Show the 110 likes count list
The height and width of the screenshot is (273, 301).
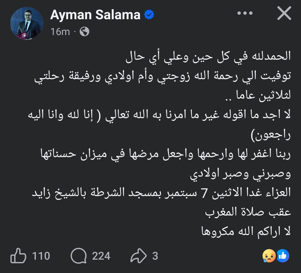pos(41,256)
